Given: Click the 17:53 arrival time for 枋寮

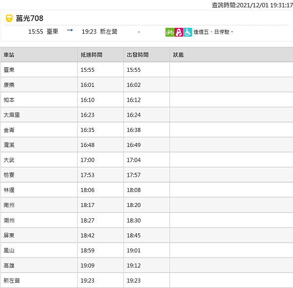Looking at the screenshot, I should 87,175.
